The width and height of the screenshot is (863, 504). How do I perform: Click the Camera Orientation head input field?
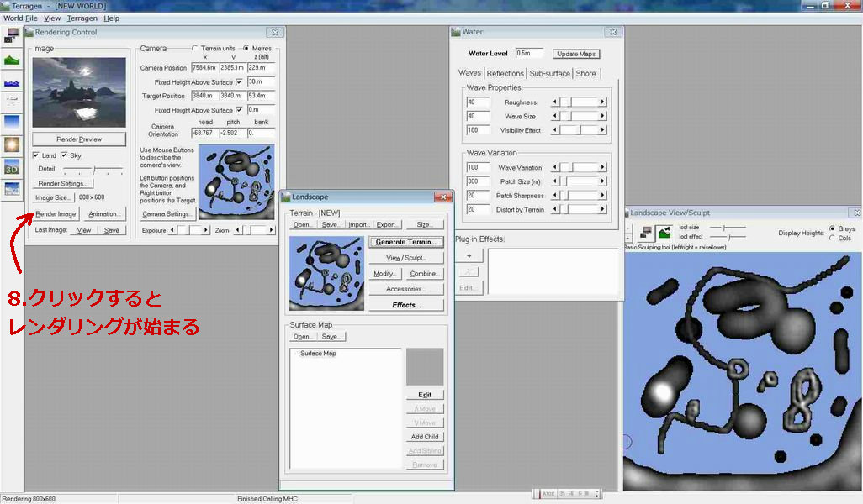click(x=204, y=133)
